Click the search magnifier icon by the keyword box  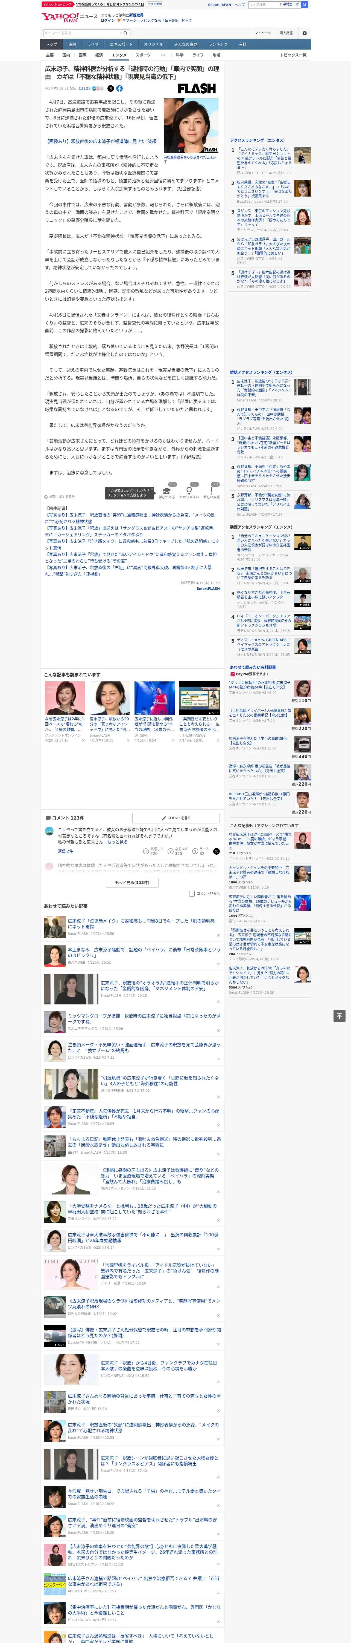click(125, 33)
